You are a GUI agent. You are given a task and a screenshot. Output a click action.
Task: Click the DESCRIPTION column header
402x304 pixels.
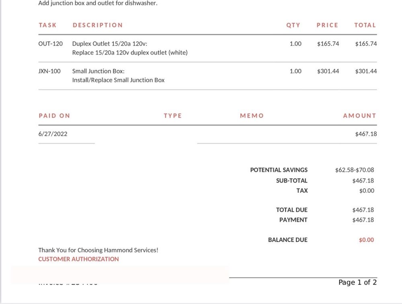98,25
